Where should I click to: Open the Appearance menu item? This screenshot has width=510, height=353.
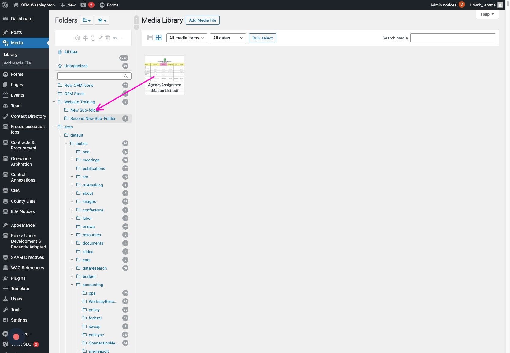point(24,226)
